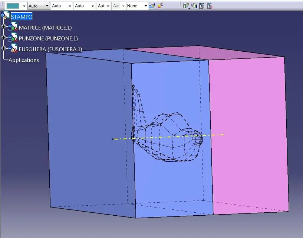
Task: Open the Graphic Properties wizard icon
Action: [x=160, y=6]
